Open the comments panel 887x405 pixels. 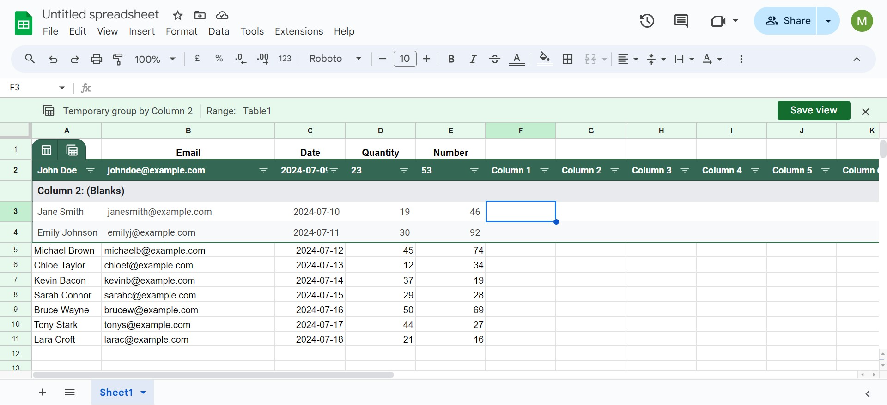click(681, 21)
